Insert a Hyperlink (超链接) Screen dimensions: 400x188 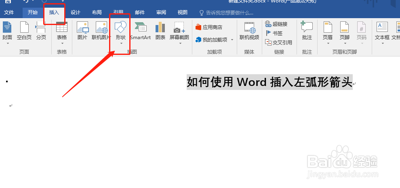tap(276, 24)
